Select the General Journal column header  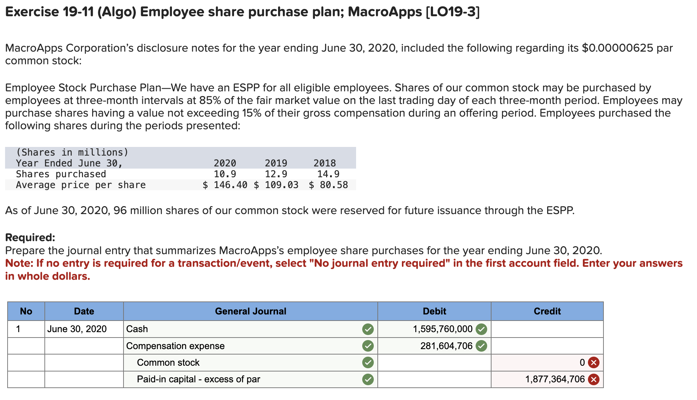[250, 311]
